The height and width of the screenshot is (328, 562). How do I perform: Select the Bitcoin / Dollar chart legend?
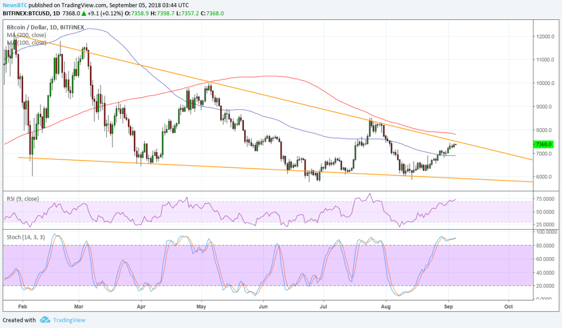click(x=43, y=28)
